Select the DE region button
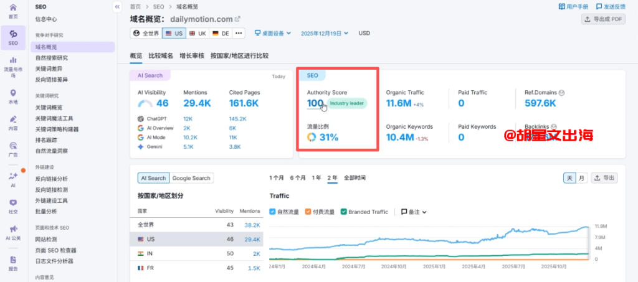 221,34
